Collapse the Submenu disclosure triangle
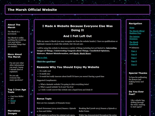 130,48
